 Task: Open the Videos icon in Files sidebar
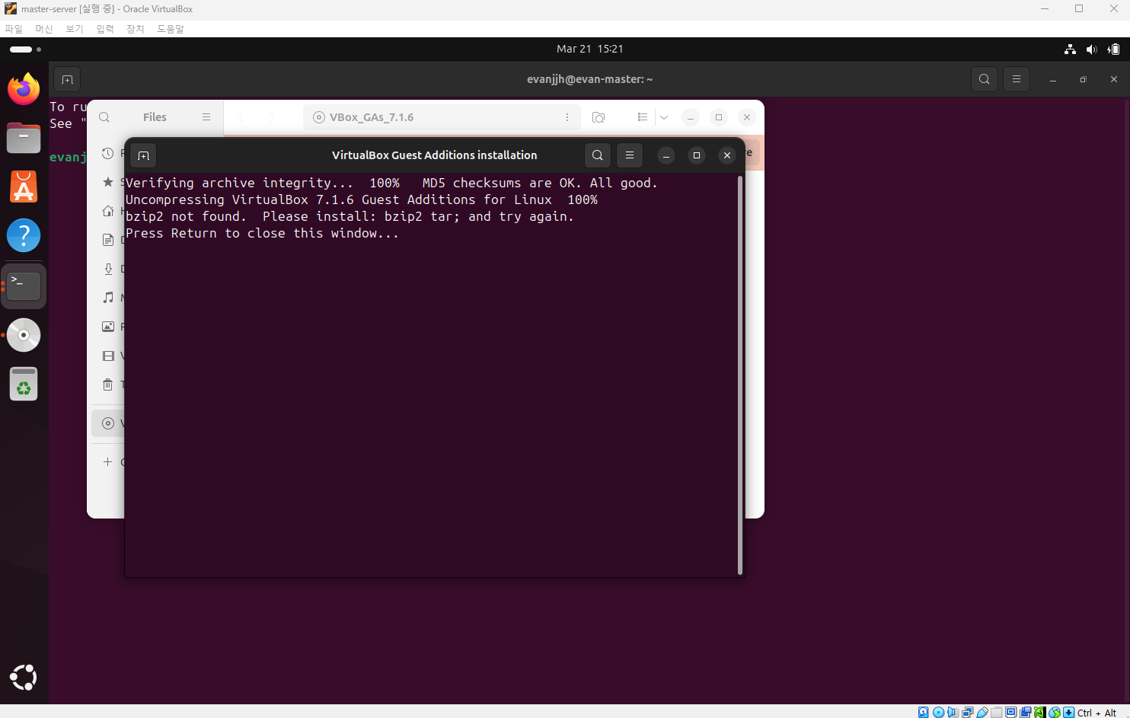[108, 356]
